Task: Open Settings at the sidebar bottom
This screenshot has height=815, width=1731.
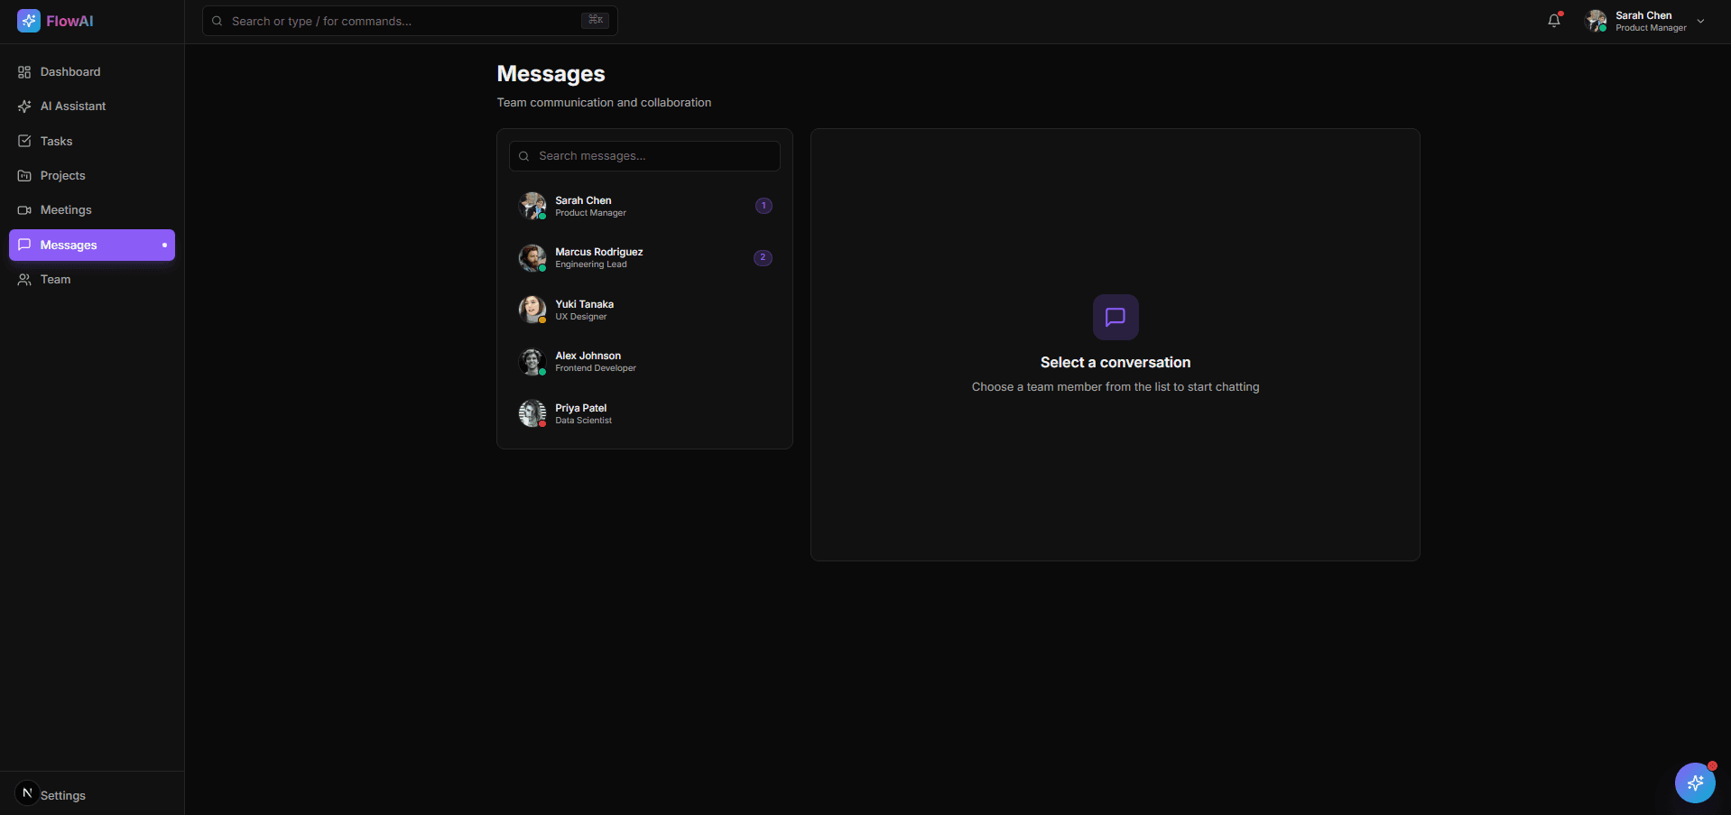Action: [61, 795]
